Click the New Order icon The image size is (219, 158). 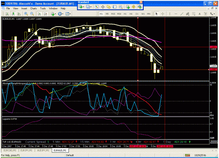tap(128, 7)
